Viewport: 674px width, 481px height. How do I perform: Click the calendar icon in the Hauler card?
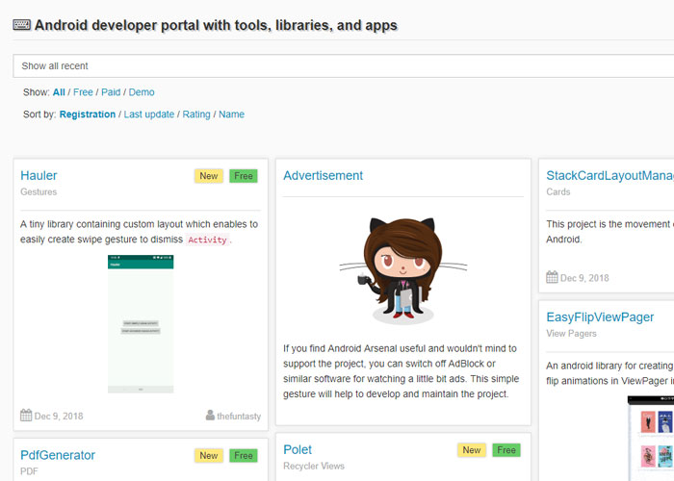tap(26, 416)
